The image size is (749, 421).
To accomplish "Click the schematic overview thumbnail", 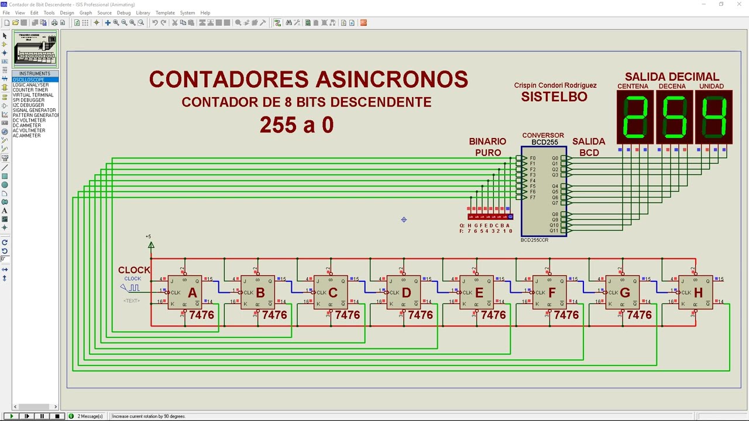I will click(35, 49).
